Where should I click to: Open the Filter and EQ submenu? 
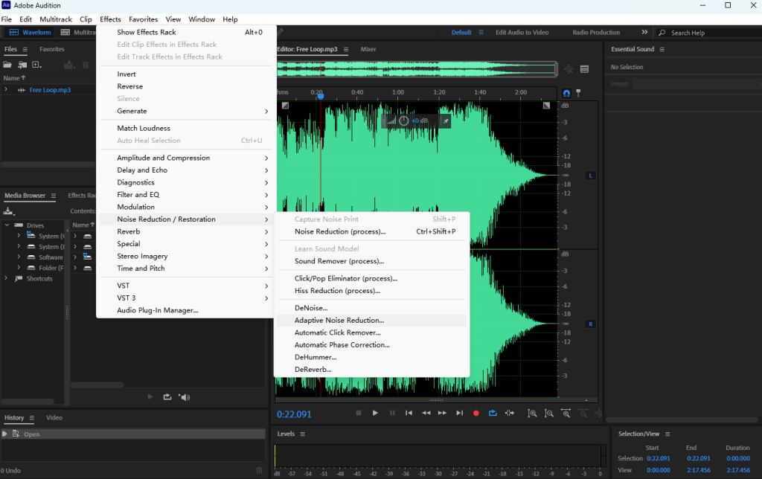click(185, 195)
